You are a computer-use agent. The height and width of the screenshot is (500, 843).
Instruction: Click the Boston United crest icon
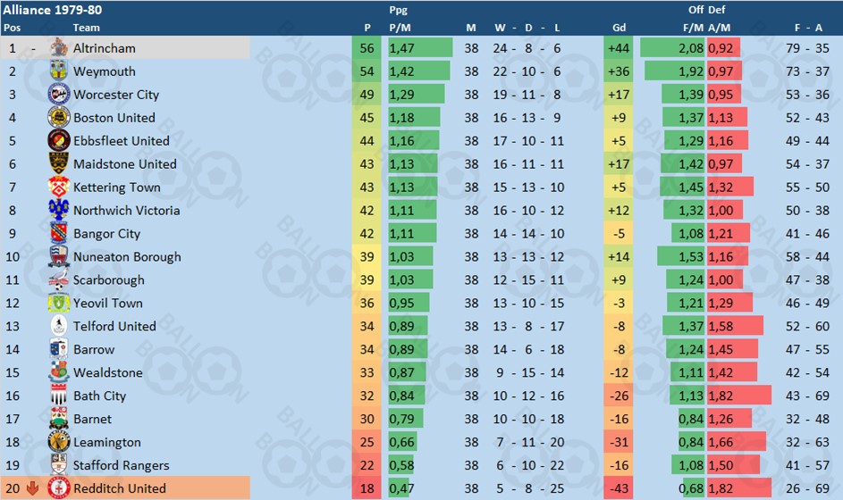pos(59,117)
